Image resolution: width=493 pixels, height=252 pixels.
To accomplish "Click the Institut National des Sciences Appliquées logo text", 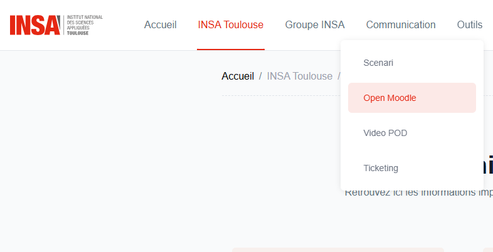I will click(x=84, y=24).
